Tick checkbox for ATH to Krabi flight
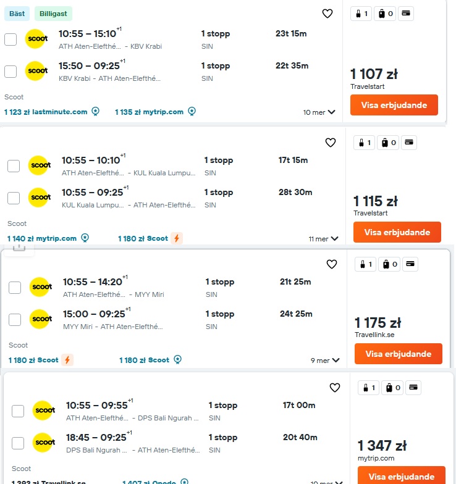This screenshot has height=484, width=456. coord(11,40)
